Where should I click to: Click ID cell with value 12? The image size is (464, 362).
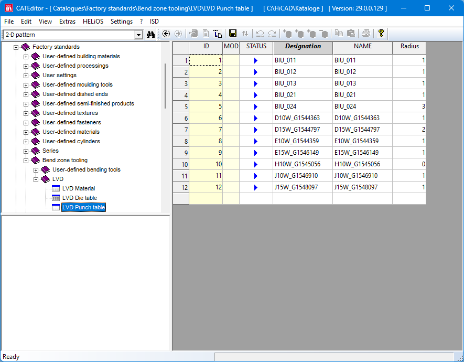(206, 187)
